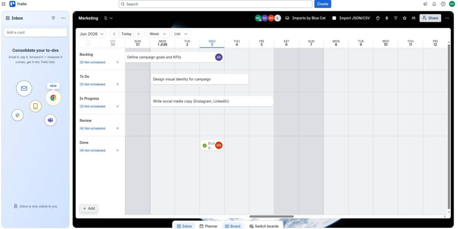Click the Search field
This screenshot has height=229, width=458.
[216, 4]
